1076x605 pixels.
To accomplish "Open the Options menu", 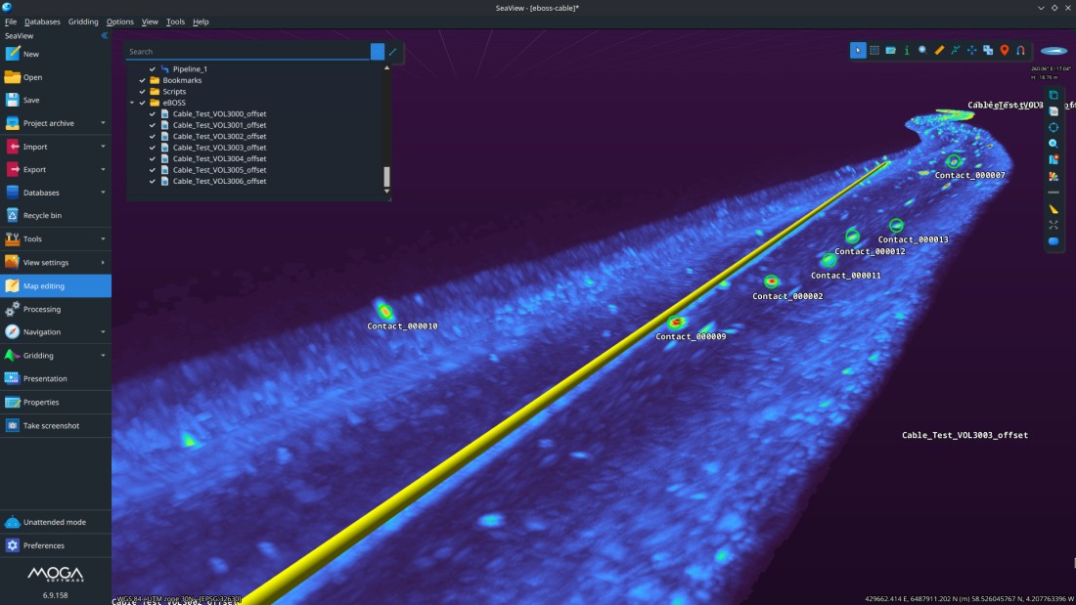I will pos(119,22).
